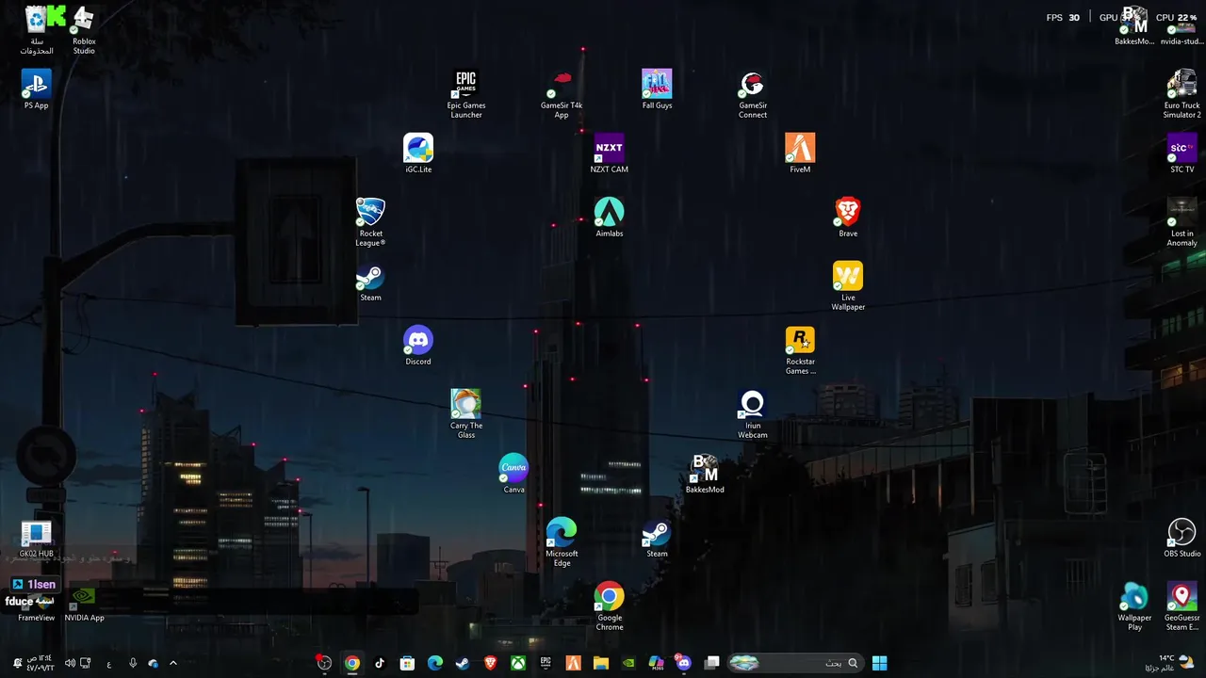
Task: Select the GK02 HUB desktop icon
Action: (x=36, y=537)
